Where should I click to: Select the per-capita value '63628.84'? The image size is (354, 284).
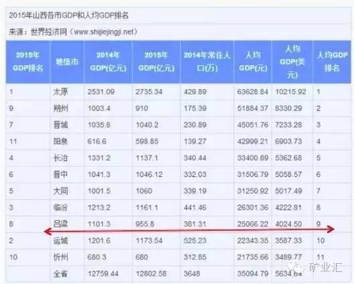coord(253,92)
